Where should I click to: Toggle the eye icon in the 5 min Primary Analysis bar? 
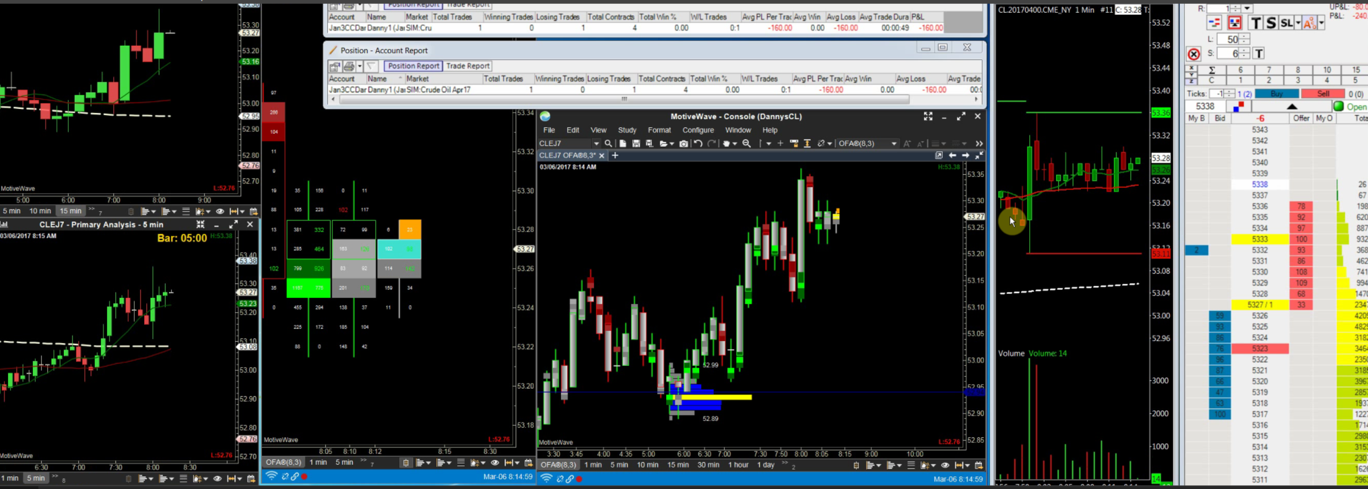(217, 479)
